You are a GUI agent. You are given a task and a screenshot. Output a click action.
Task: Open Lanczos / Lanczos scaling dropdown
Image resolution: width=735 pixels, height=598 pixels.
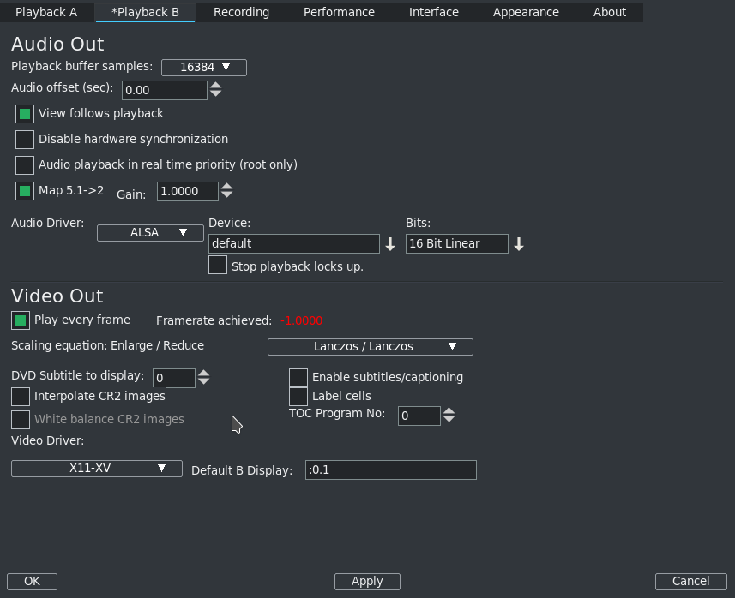tap(371, 347)
